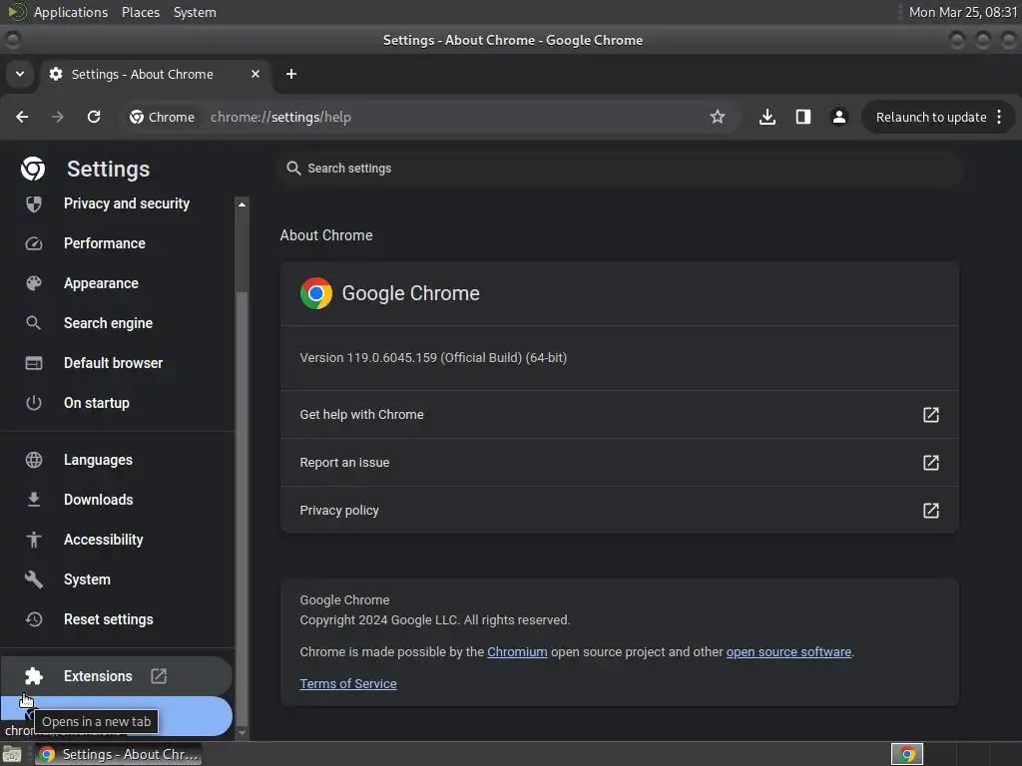1022x766 pixels.
Task: Open Extensions in a new tab
Action: click(117, 676)
